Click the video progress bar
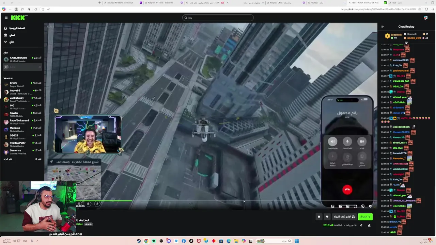Image resolution: width=436 pixels, height=245 pixels. [227, 201]
